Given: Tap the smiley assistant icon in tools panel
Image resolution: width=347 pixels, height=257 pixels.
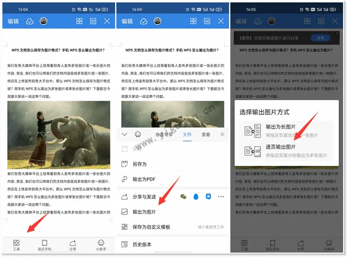Looking at the screenshot, I should coord(138,134).
